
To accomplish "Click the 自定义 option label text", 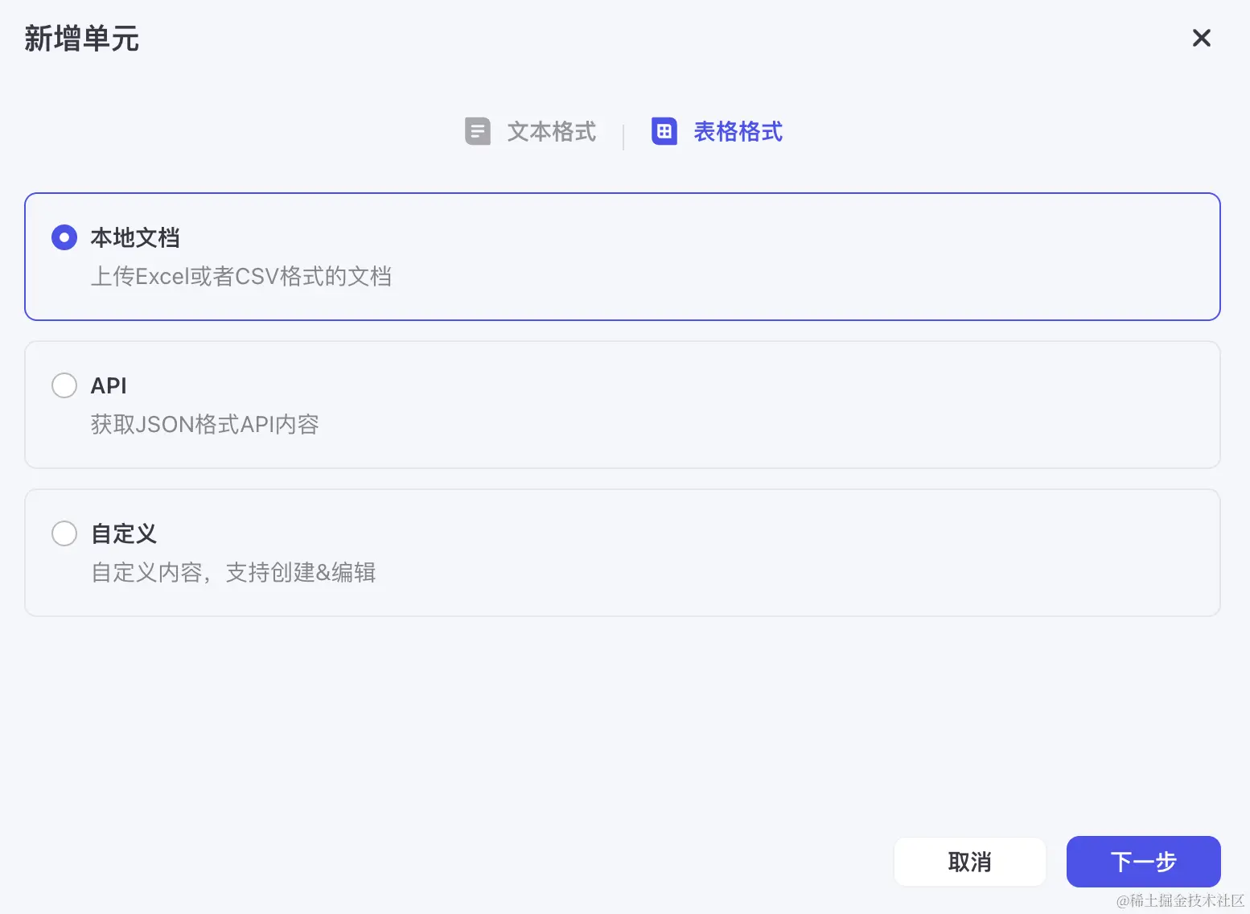I will tap(124, 533).
